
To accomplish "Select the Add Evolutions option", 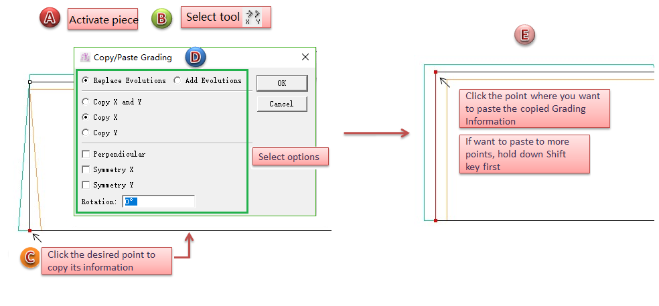I will tap(177, 80).
